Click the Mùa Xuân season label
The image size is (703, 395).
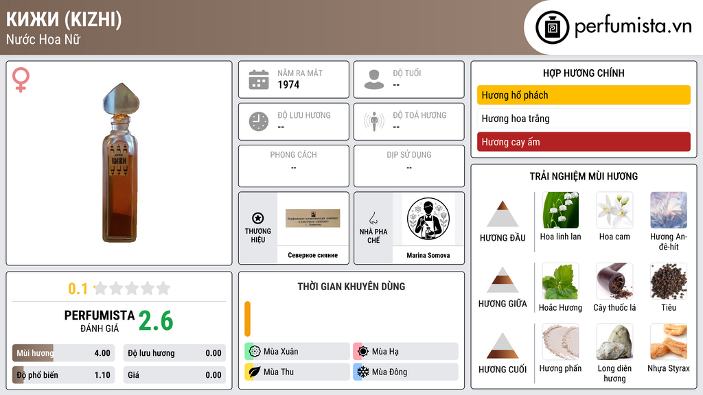click(281, 352)
